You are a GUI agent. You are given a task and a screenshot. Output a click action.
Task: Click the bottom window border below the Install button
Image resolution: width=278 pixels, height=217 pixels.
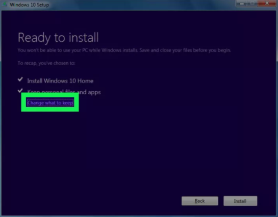pos(240,216)
